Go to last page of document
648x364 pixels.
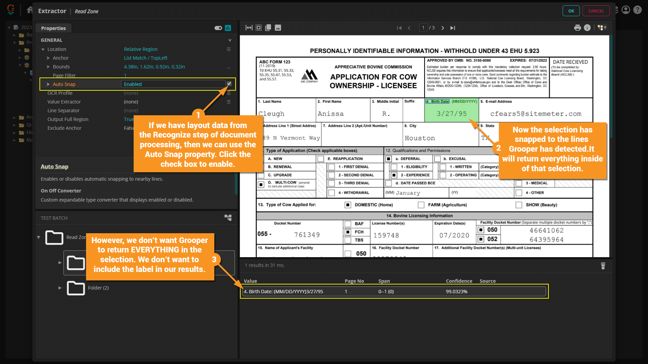(453, 28)
